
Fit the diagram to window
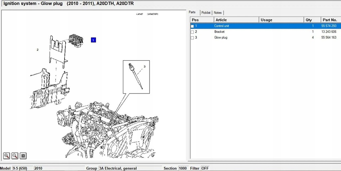pos(23,156)
